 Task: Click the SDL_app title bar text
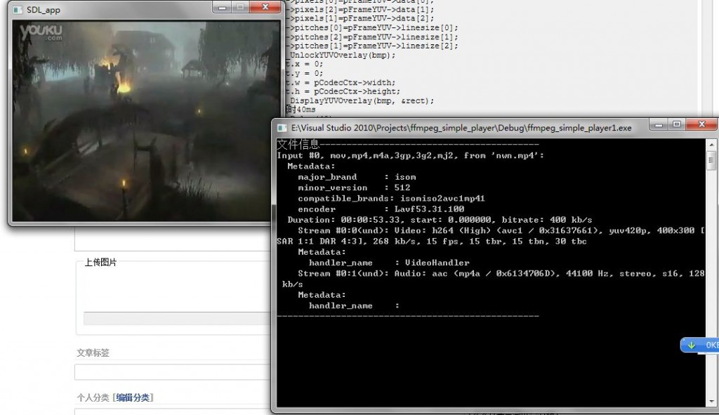click(44, 10)
